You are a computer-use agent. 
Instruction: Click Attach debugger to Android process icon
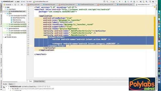tap(134, 2)
